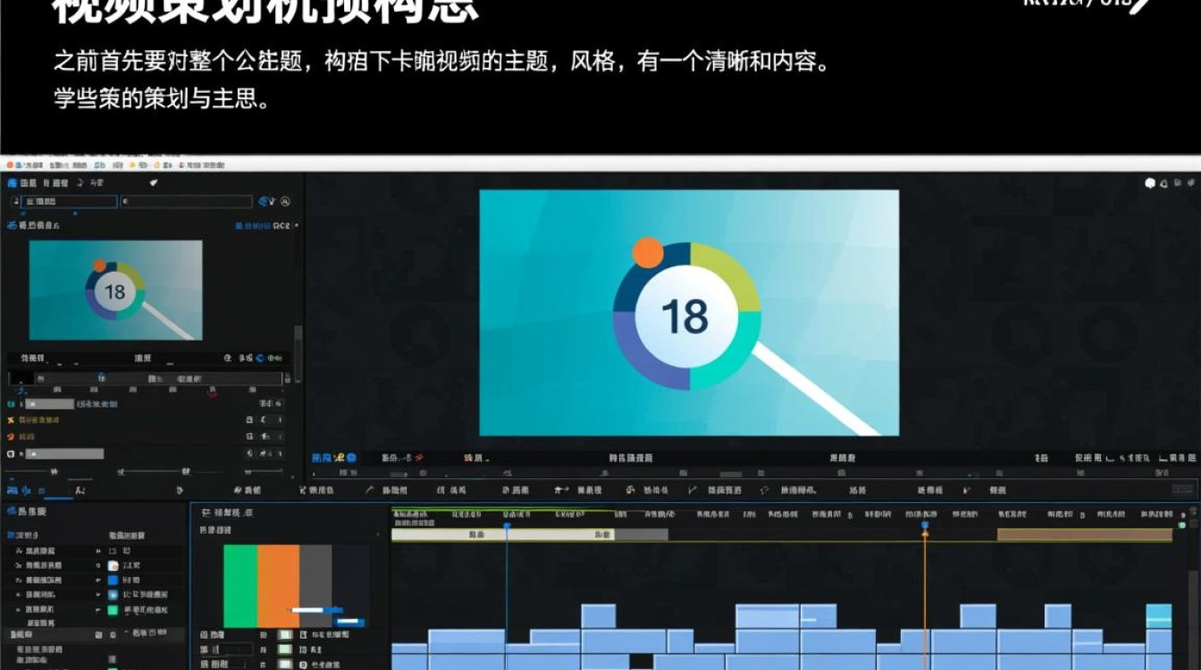Click the white bird-shaped icon in the left panel header
Image resolution: width=1201 pixels, height=670 pixels.
click(155, 183)
